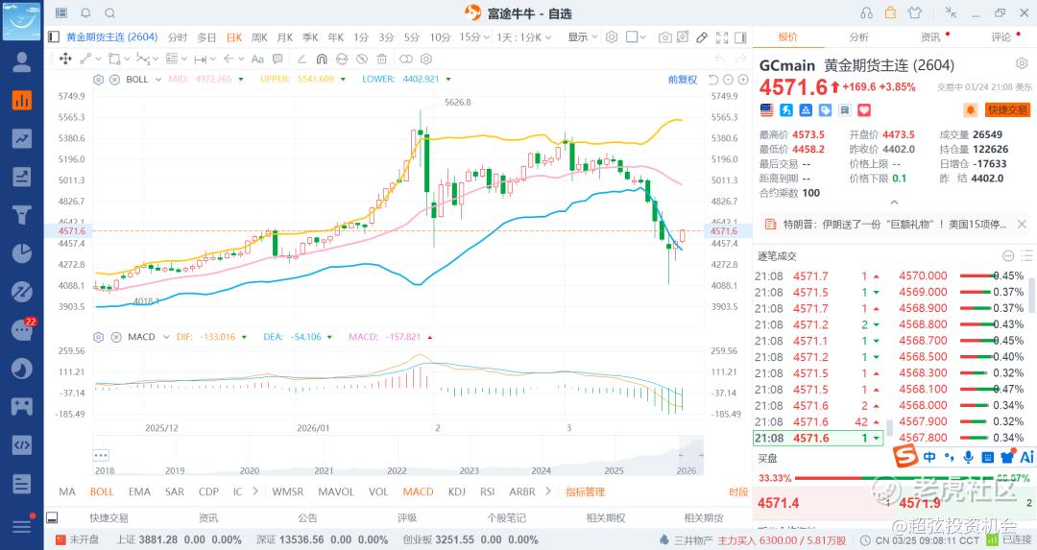Remove the MACD indicator with its X icon
Image resolution: width=1037 pixels, height=550 pixels.
(114, 337)
